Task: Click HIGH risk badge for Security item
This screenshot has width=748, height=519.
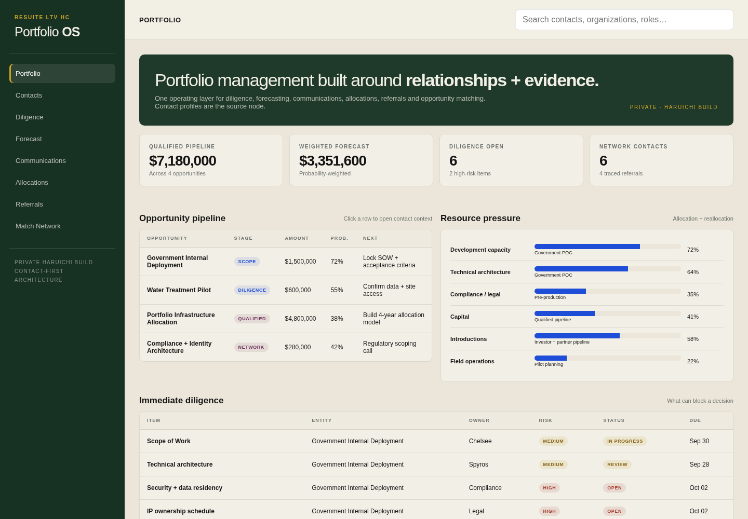Action: tap(550, 488)
